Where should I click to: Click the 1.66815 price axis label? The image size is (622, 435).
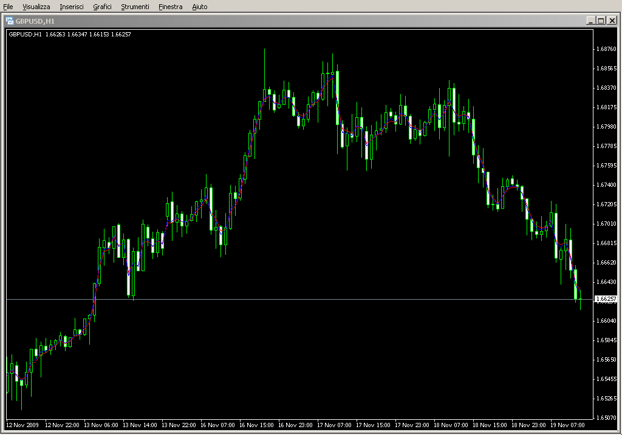[607, 243]
